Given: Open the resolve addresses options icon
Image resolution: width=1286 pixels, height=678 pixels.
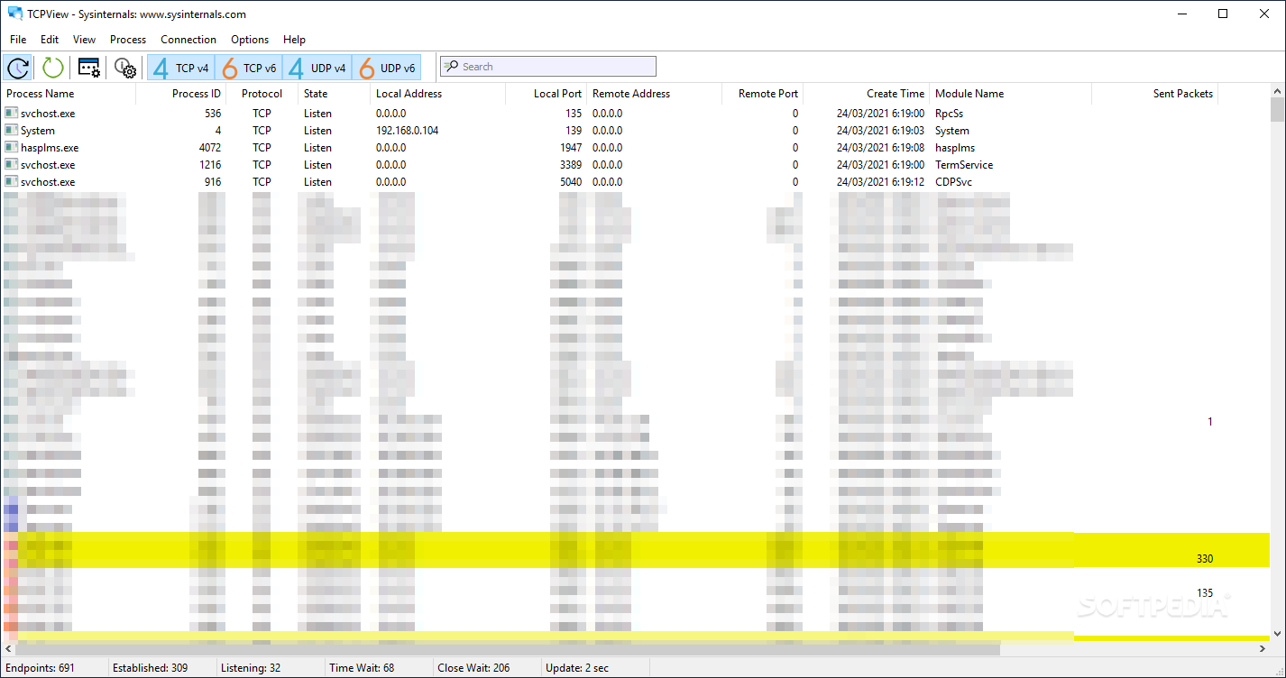Looking at the screenshot, I should [x=89, y=68].
